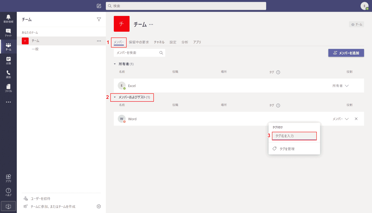This screenshot has height=213, width=372.
Task: Switch to the アプリ tab
Action: 197,42
